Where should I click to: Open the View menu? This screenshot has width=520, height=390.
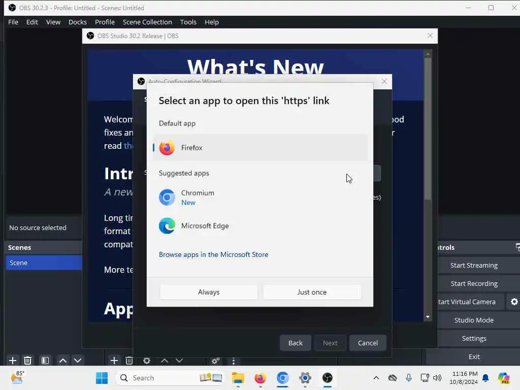click(53, 22)
